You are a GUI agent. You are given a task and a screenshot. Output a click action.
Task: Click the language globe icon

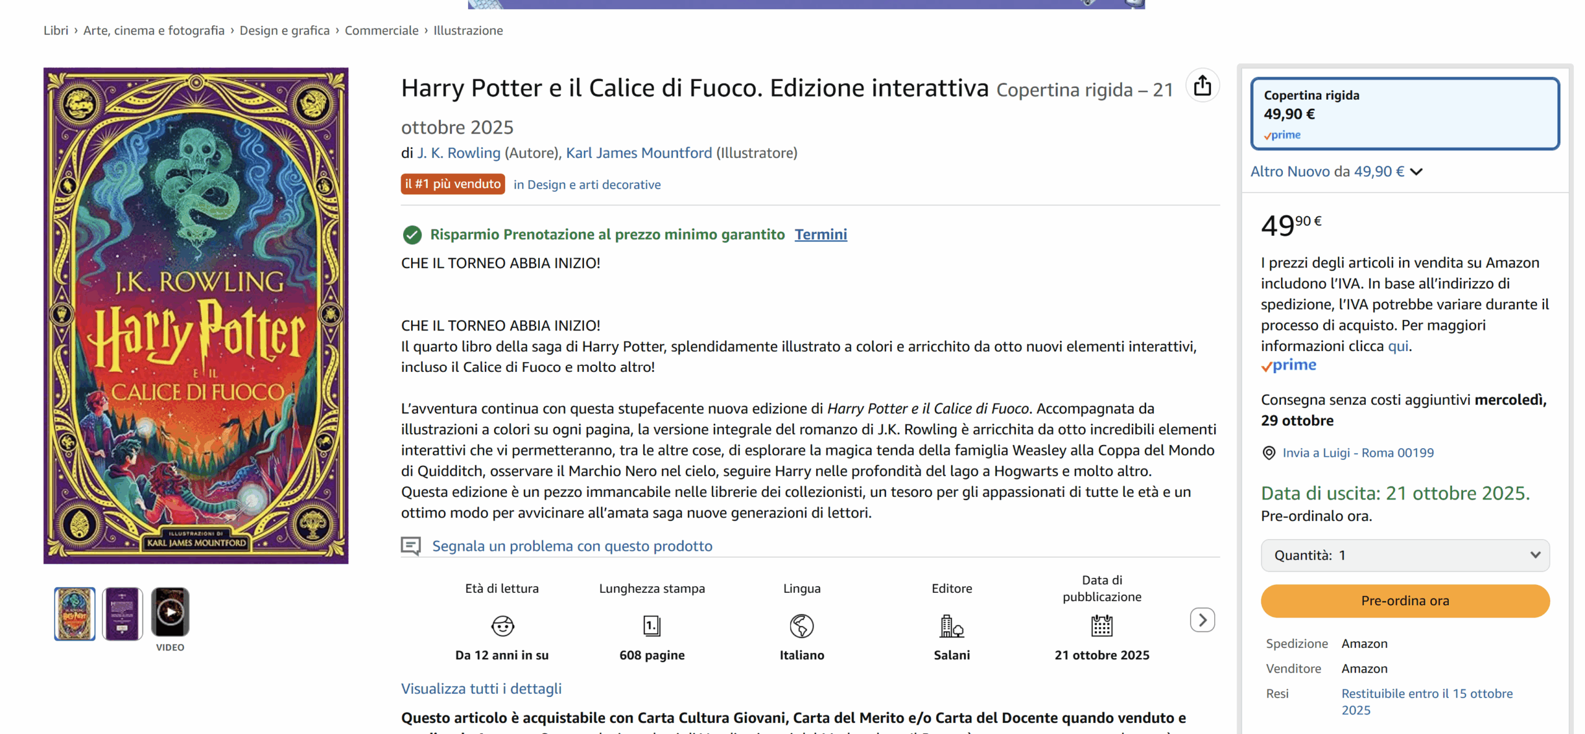[801, 626]
